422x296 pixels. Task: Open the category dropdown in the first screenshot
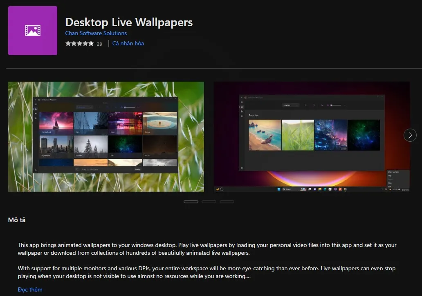tap(84, 107)
